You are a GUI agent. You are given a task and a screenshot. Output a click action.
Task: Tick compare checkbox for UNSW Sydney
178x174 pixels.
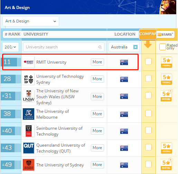click(x=148, y=95)
